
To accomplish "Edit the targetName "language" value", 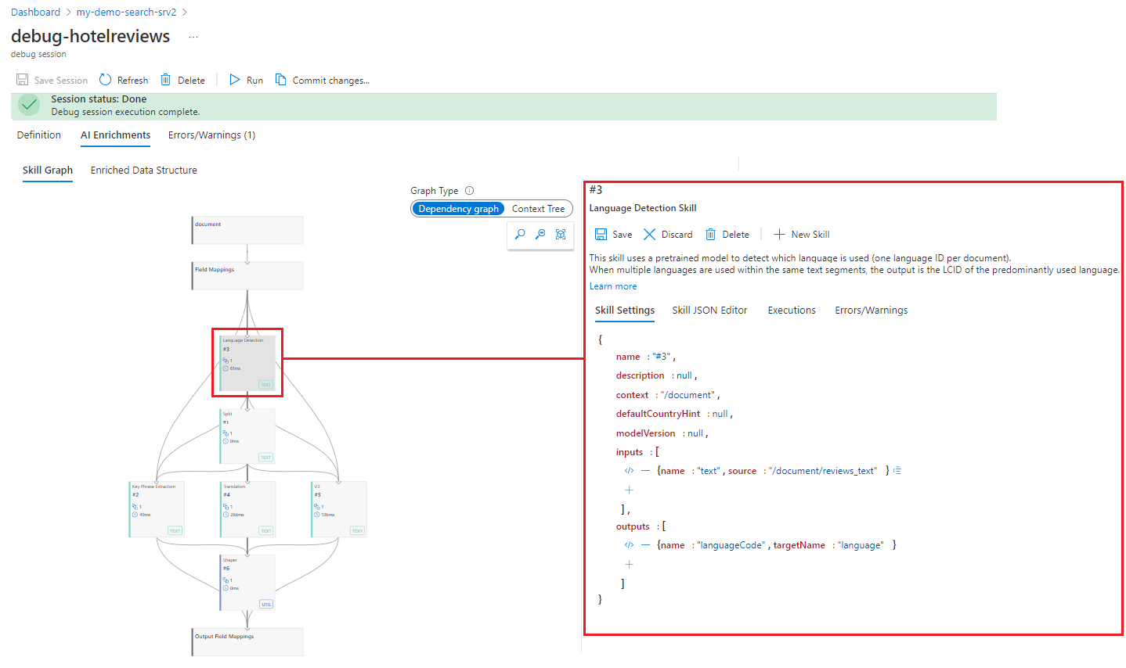I will click(861, 545).
